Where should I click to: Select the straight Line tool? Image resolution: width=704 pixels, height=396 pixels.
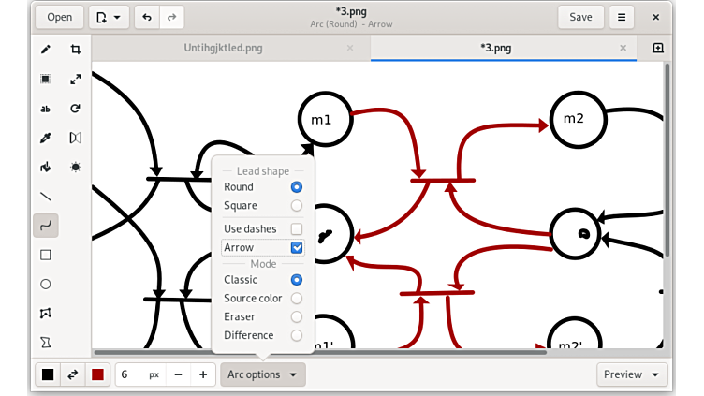pyautogui.click(x=45, y=197)
